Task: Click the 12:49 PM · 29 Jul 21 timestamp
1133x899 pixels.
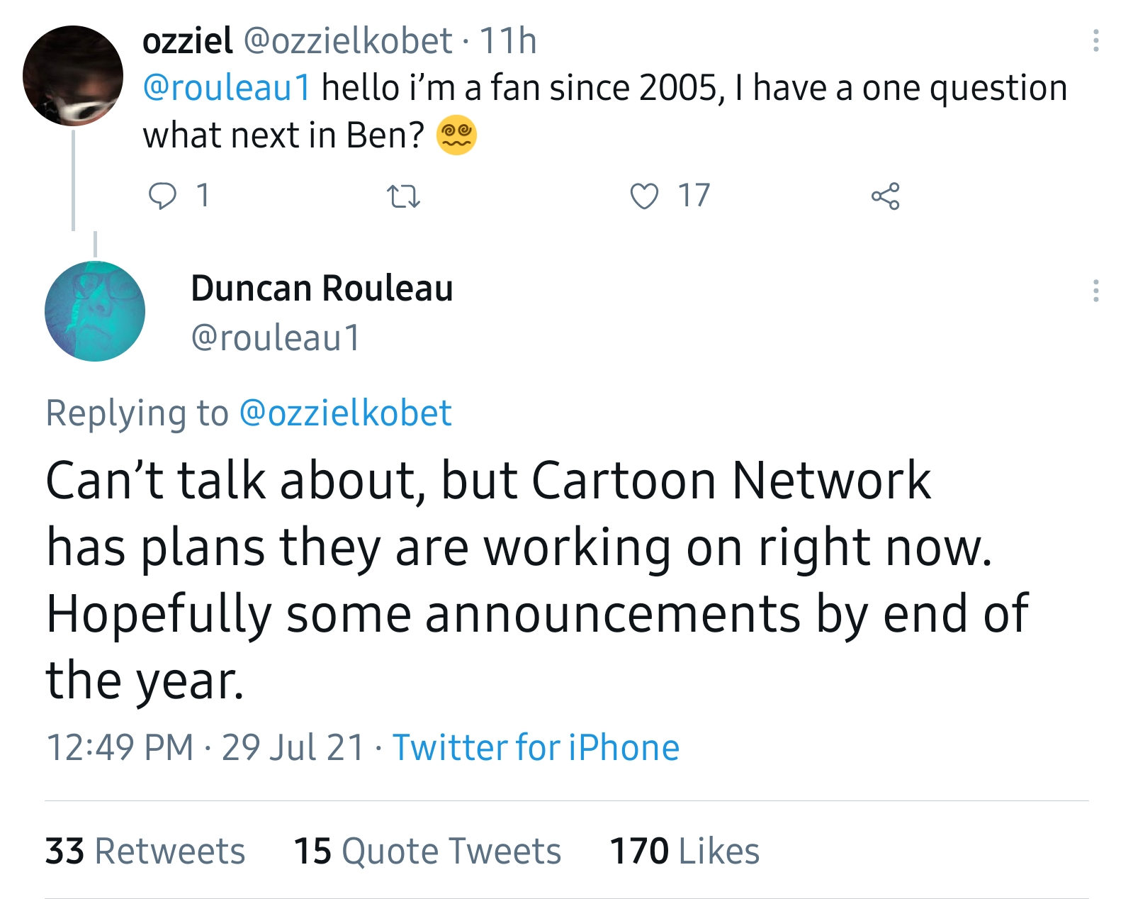Action: coord(205,747)
